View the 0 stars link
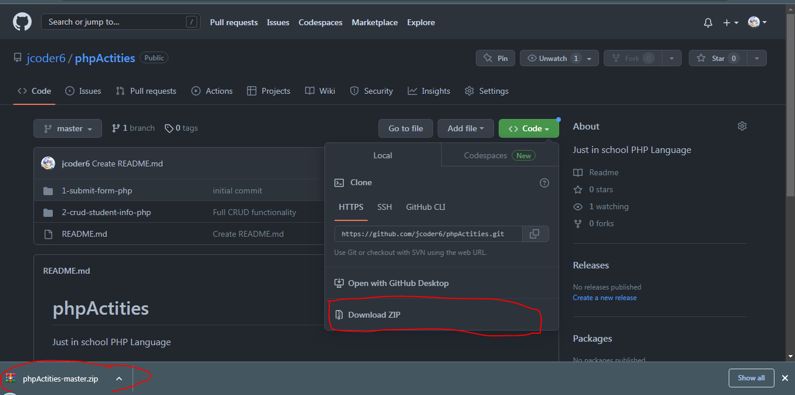795x395 pixels. [594, 189]
